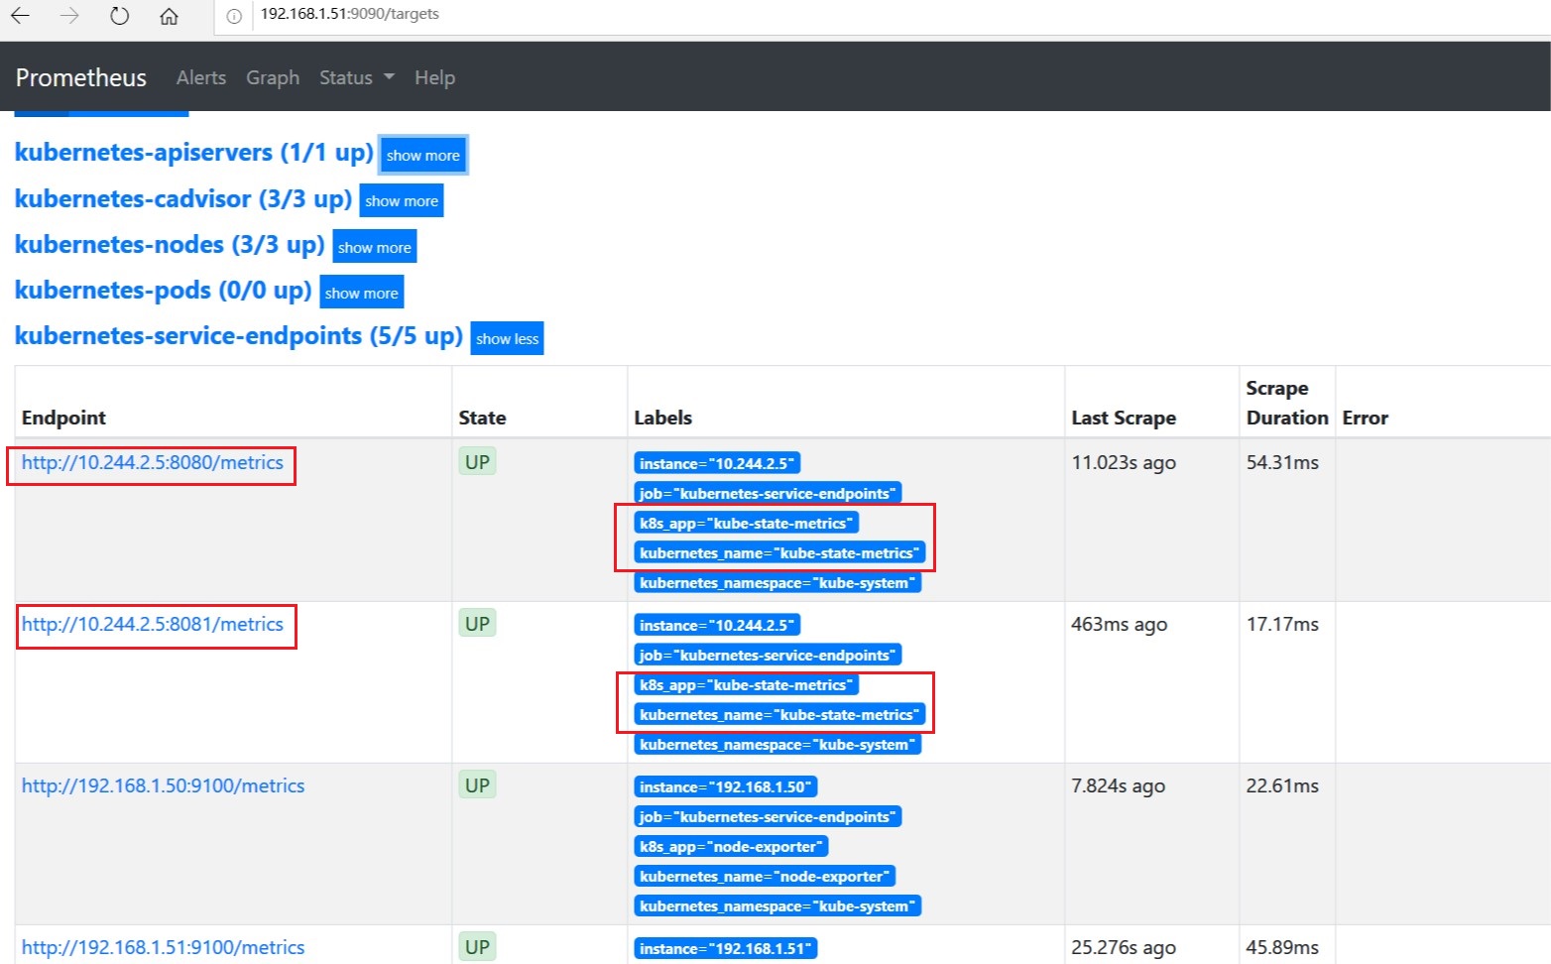Click the kubernetes-cadvisor (3/3 up) heading
This screenshot has width=1551, height=964.
click(183, 198)
